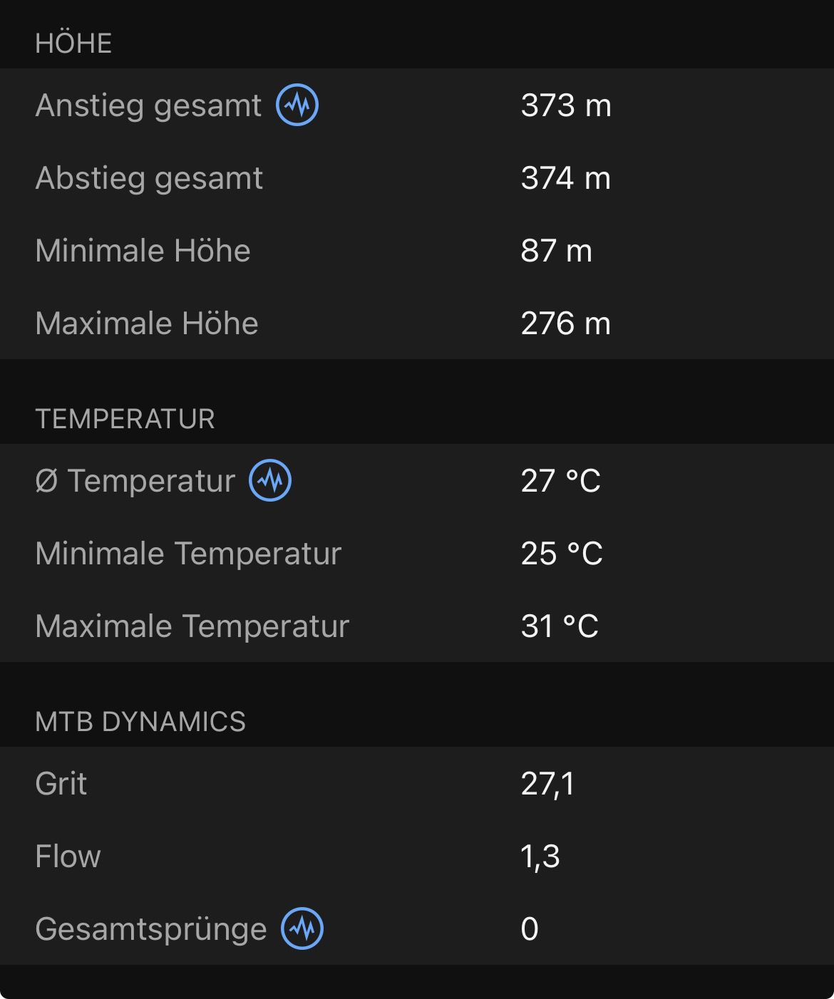This screenshot has height=999, width=834.
Task: Select the Grit row
Action: tap(417, 784)
